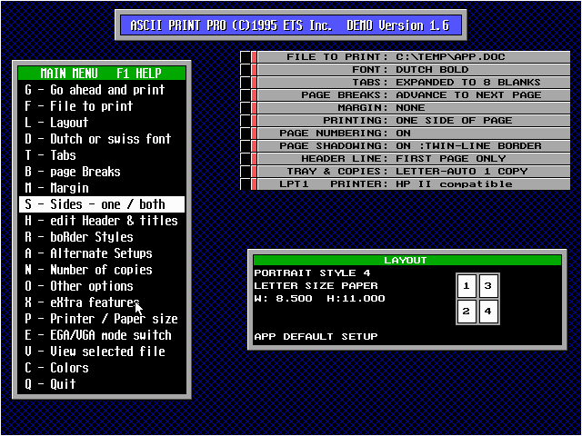Select 'O - Other options'
Screen dimensions: 582x436
pos(102,286)
